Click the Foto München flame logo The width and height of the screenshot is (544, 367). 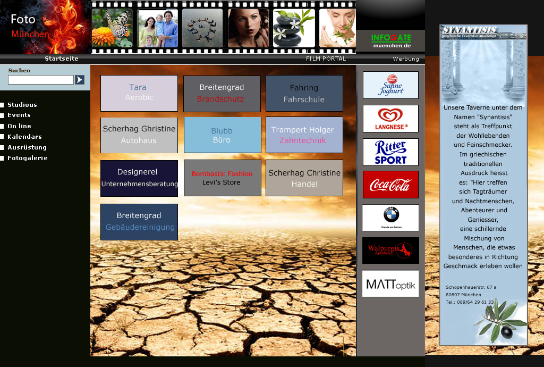(x=45, y=27)
